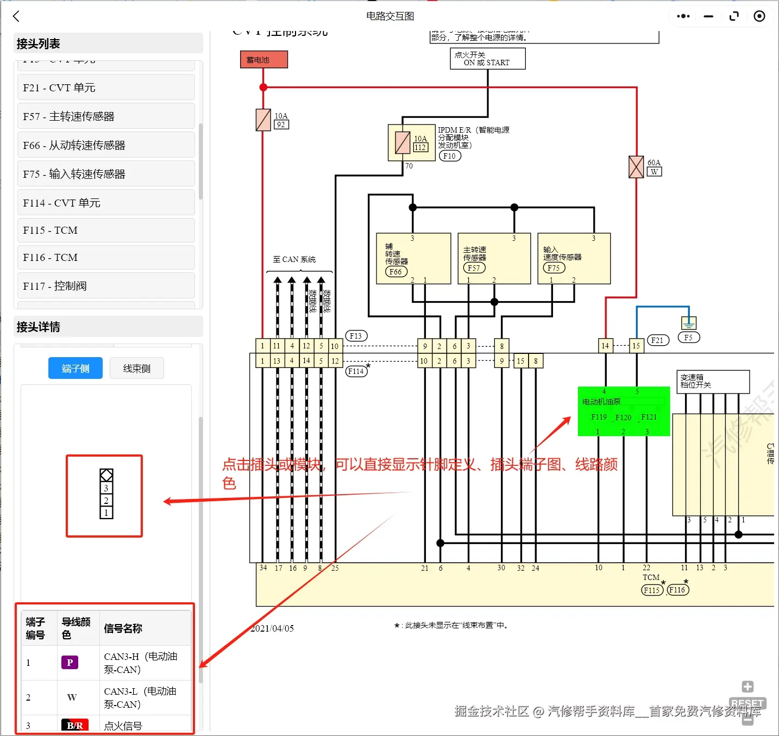Go back with the left arrow

click(x=16, y=16)
